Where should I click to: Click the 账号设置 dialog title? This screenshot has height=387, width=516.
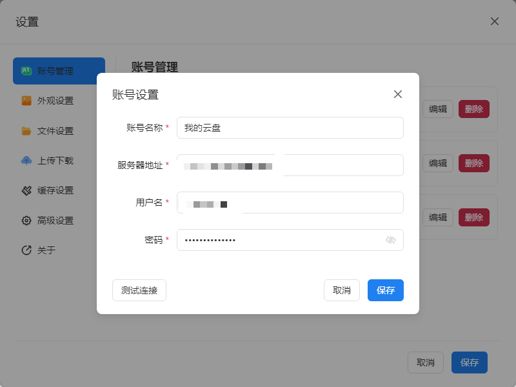pos(135,95)
